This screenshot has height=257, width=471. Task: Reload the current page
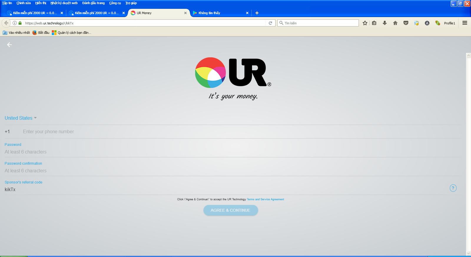[270, 23]
